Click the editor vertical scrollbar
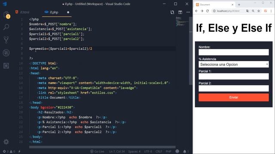The image size is (275, 154). point(191,50)
